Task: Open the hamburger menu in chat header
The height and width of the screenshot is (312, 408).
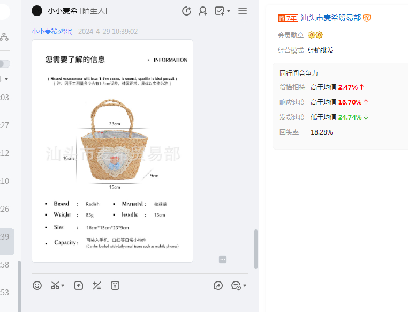Action: (243, 11)
